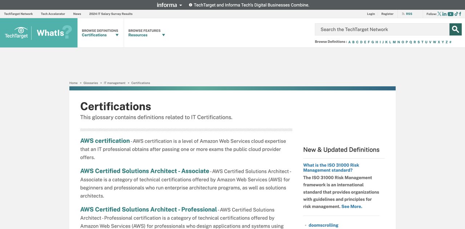This screenshot has width=465, height=229.
Task: Browse definitions starting with Z
Action: tap(447, 42)
